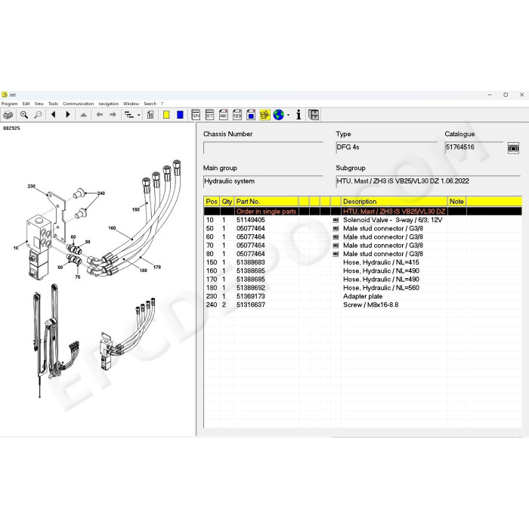The height and width of the screenshot is (529, 529).
Task: Open the View menu
Action: click(x=39, y=104)
